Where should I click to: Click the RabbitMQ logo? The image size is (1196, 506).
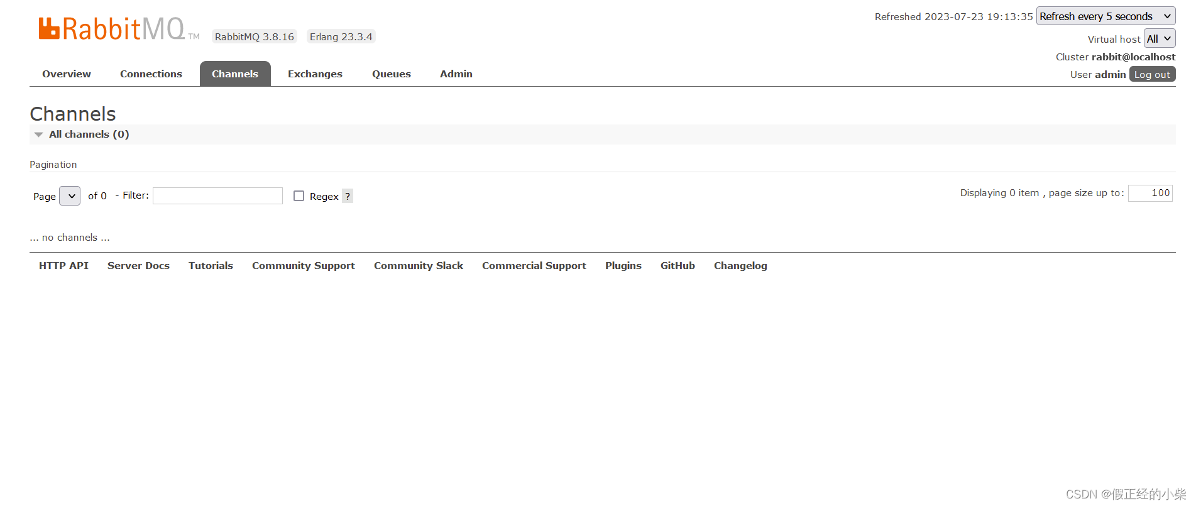[x=119, y=29]
